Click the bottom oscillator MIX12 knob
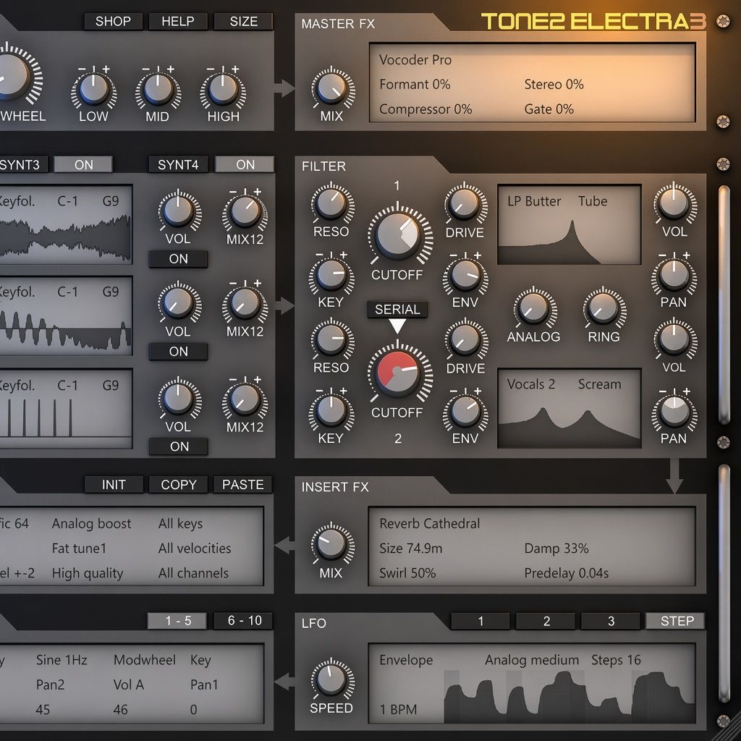This screenshot has width=741, height=741. 245,399
